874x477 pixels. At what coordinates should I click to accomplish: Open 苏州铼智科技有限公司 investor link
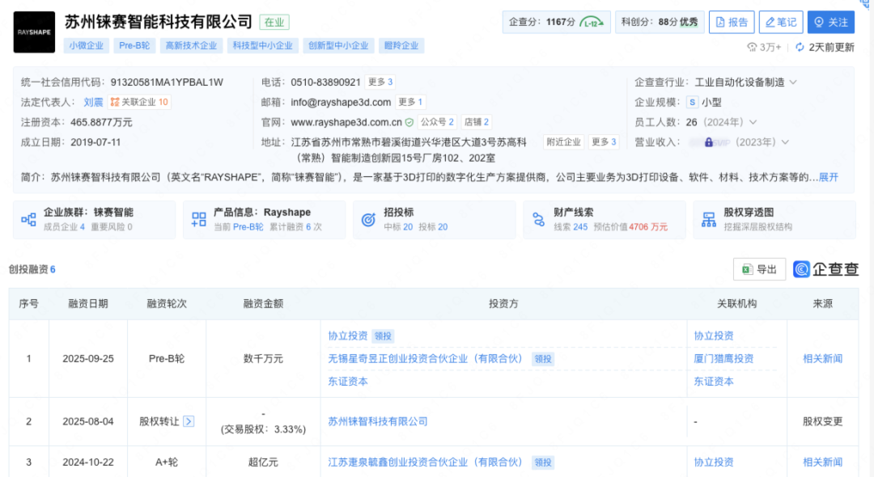point(378,421)
